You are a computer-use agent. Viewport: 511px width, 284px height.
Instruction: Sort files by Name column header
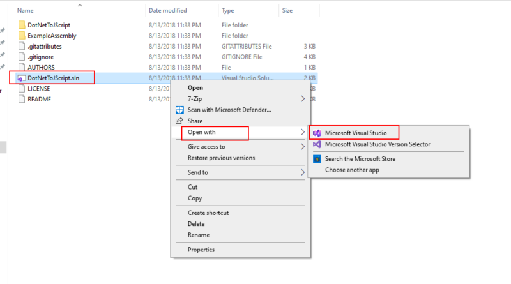pyautogui.click(x=26, y=11)
